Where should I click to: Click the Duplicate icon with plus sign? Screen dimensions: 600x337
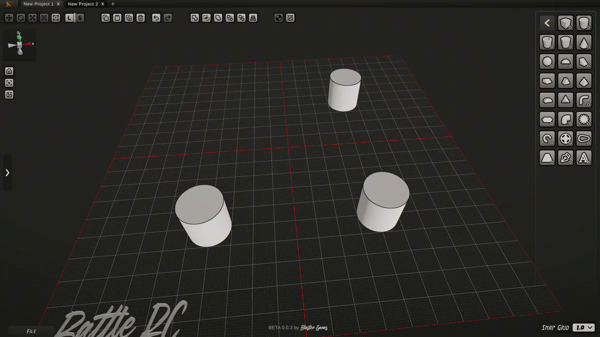pos(129,18)
